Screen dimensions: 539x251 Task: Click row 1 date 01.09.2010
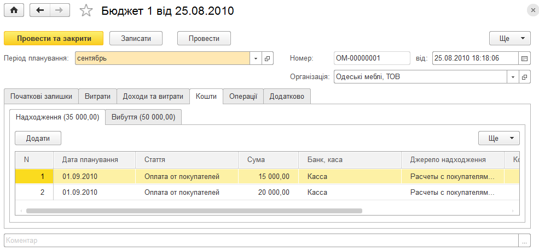coord(94,177)
